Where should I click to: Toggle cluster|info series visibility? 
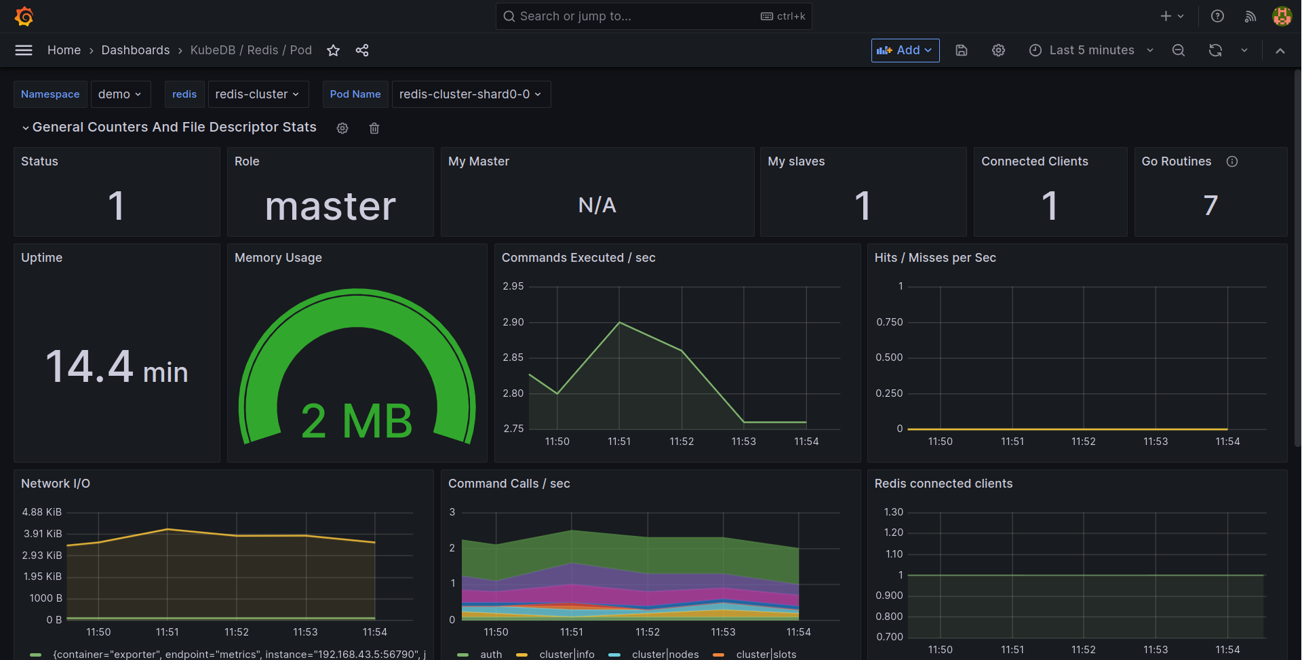click(x=567, y=654)
